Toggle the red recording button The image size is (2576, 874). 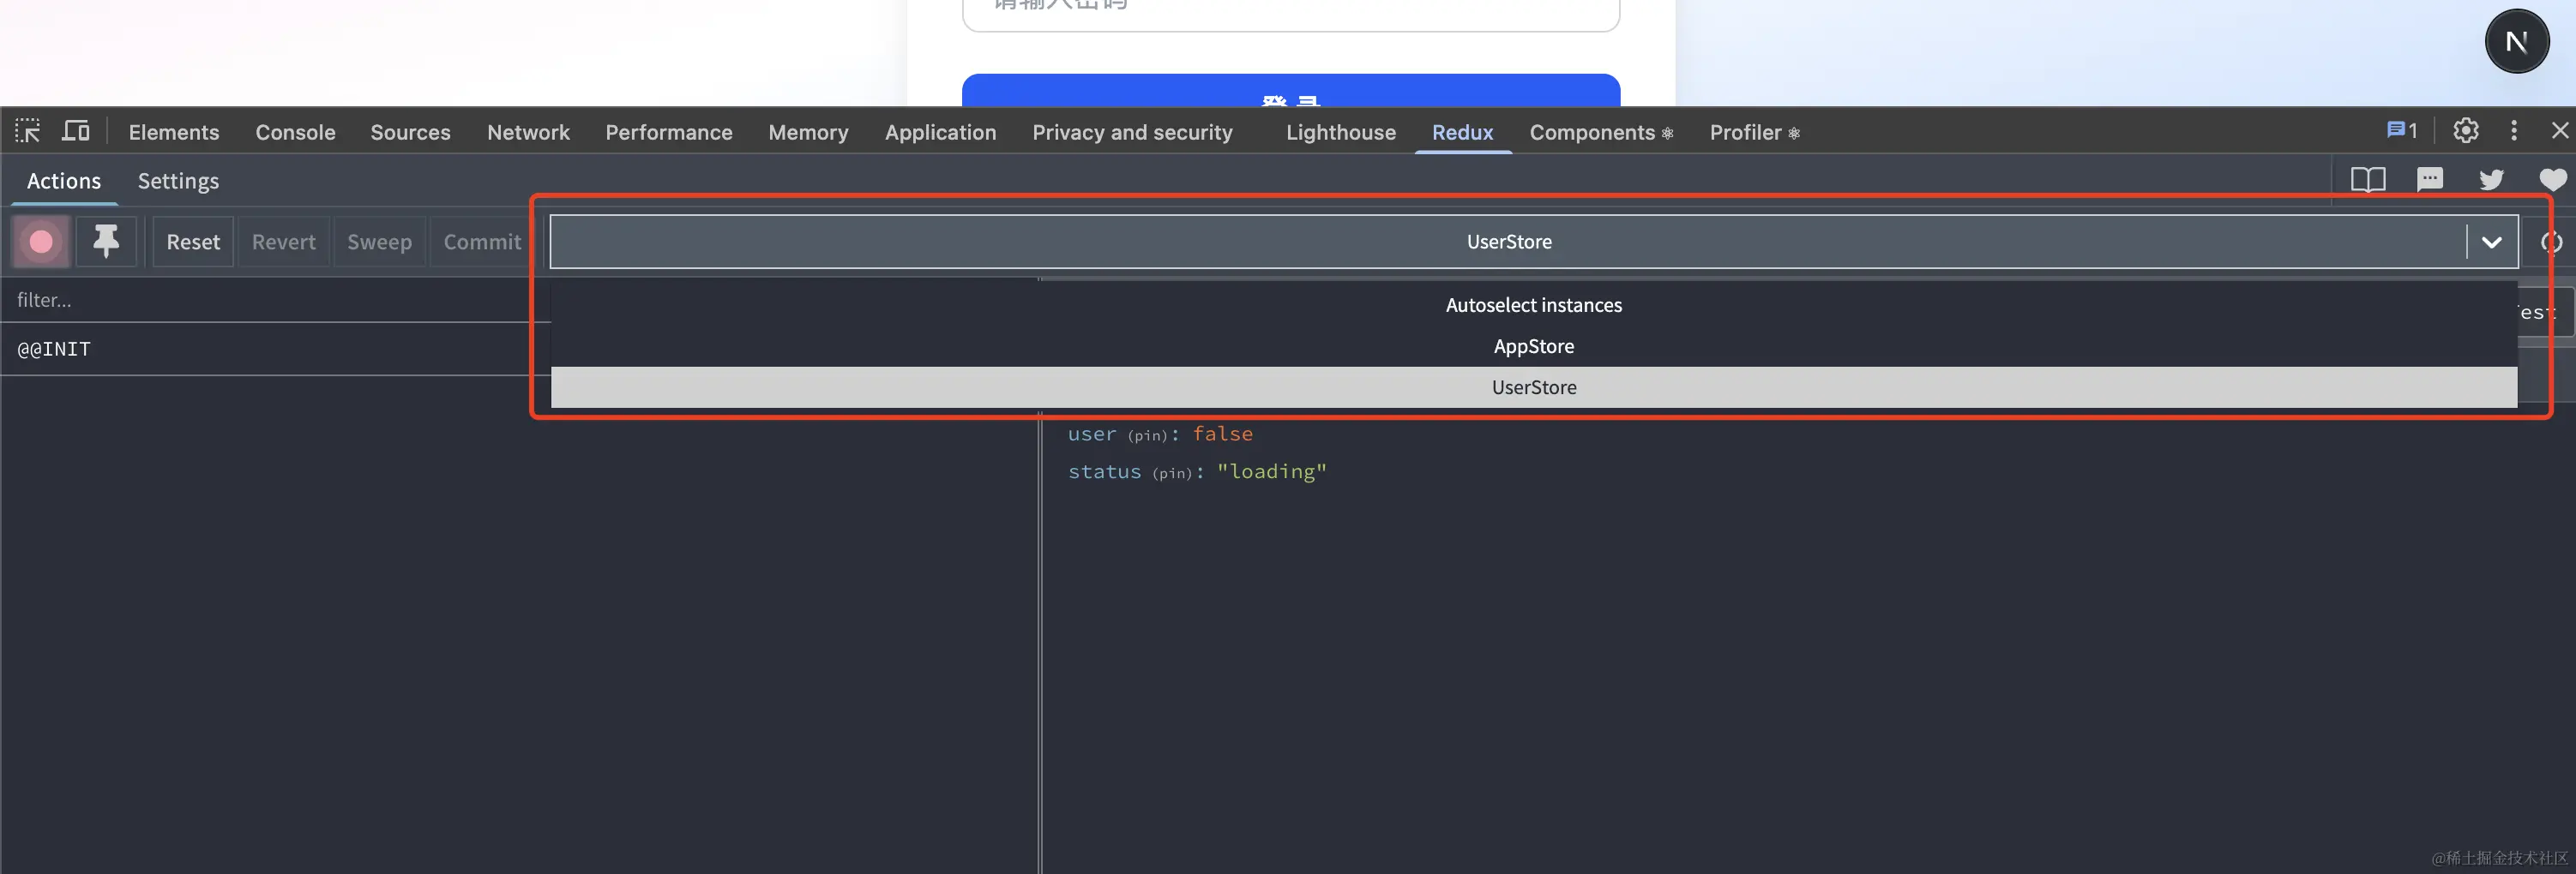pyautogui.click(x=41, y=242)
